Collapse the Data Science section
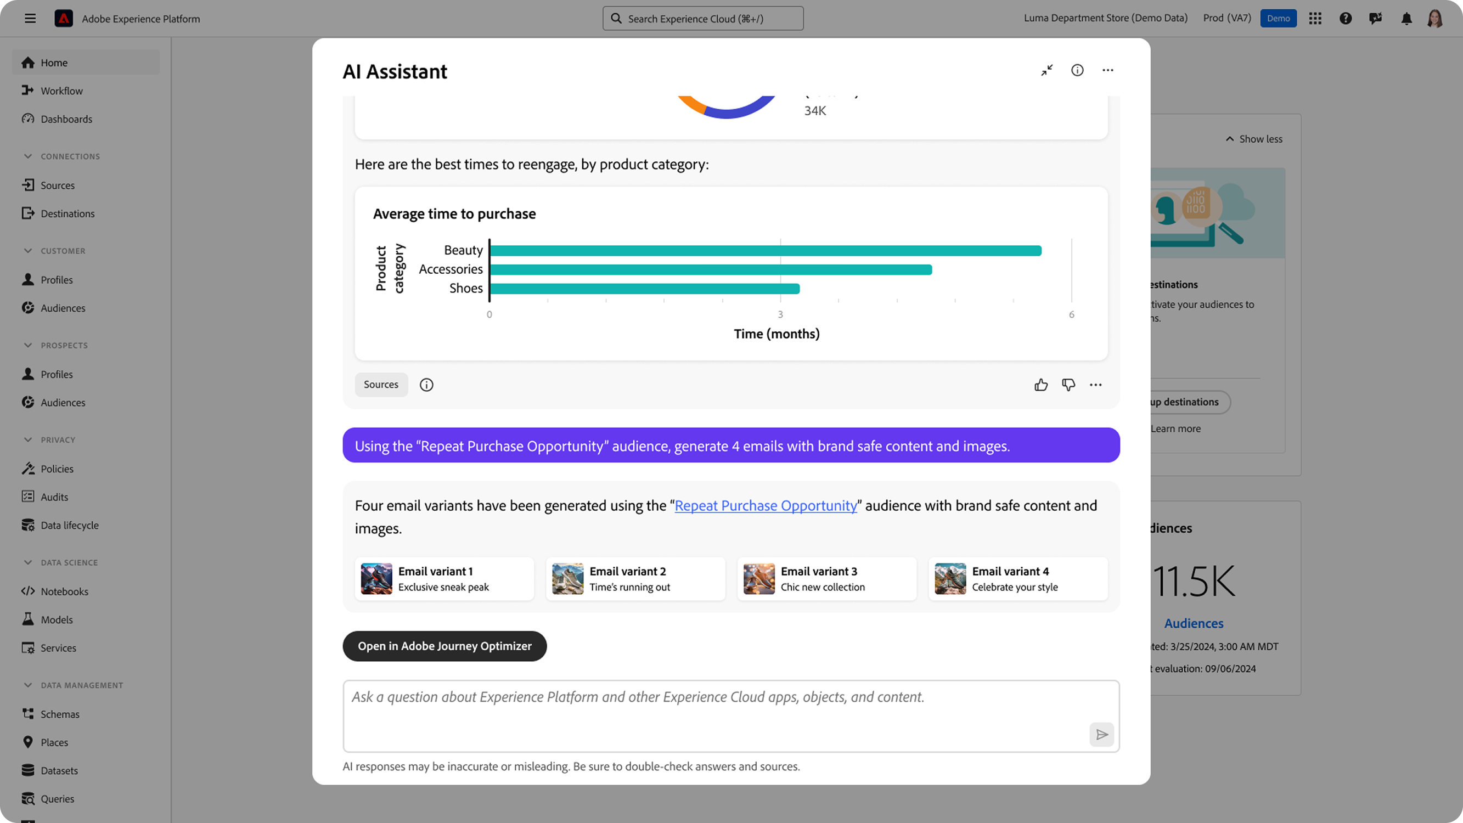The height and width of the screenshot is (823, 1463). [28, 562]
